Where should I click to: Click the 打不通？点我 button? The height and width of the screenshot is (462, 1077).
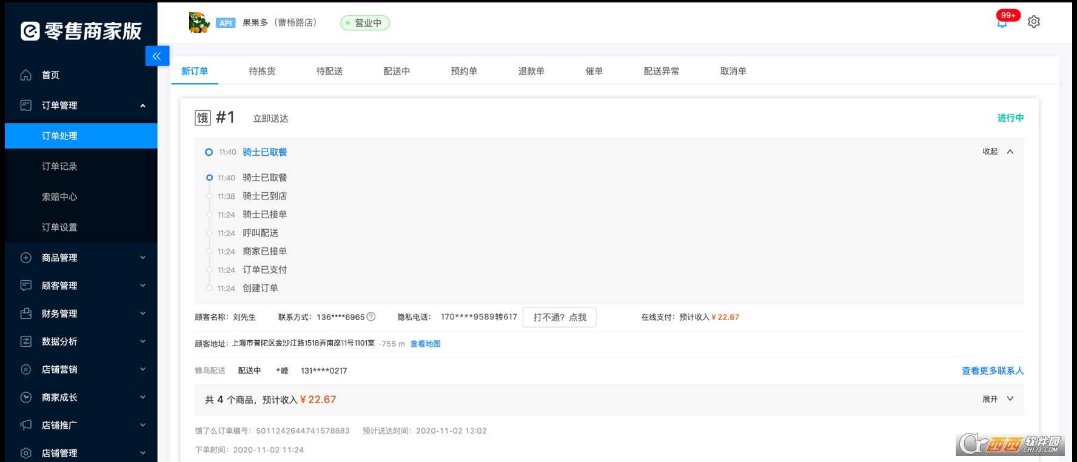click(x=560, y=317)
